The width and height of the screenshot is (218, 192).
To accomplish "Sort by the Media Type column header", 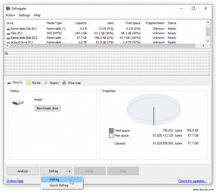I will (56, 23).
